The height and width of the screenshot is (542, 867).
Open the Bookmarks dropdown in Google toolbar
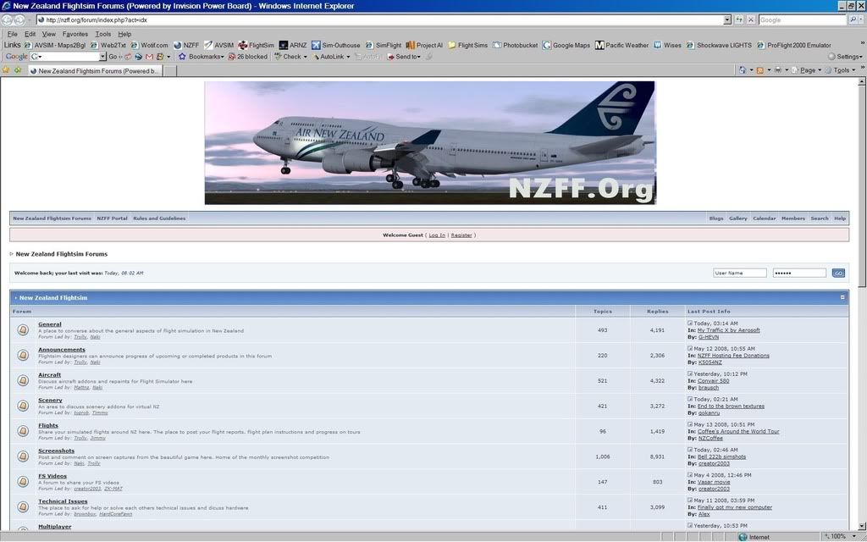(x=202, y=57)
